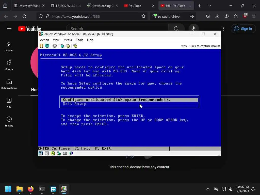The image size is (260, 195).
Task: Click the site security padlock icon
Action: 48,17
